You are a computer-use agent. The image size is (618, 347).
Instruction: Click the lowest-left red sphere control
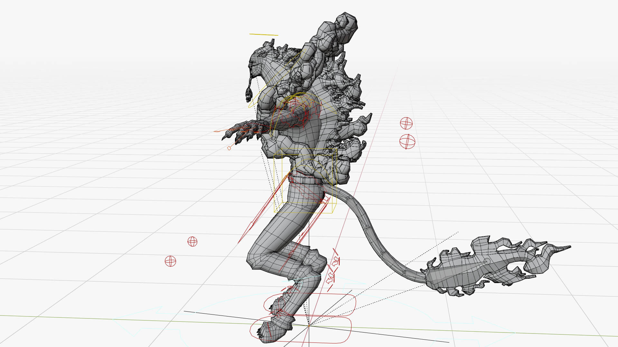coord(170,261)
